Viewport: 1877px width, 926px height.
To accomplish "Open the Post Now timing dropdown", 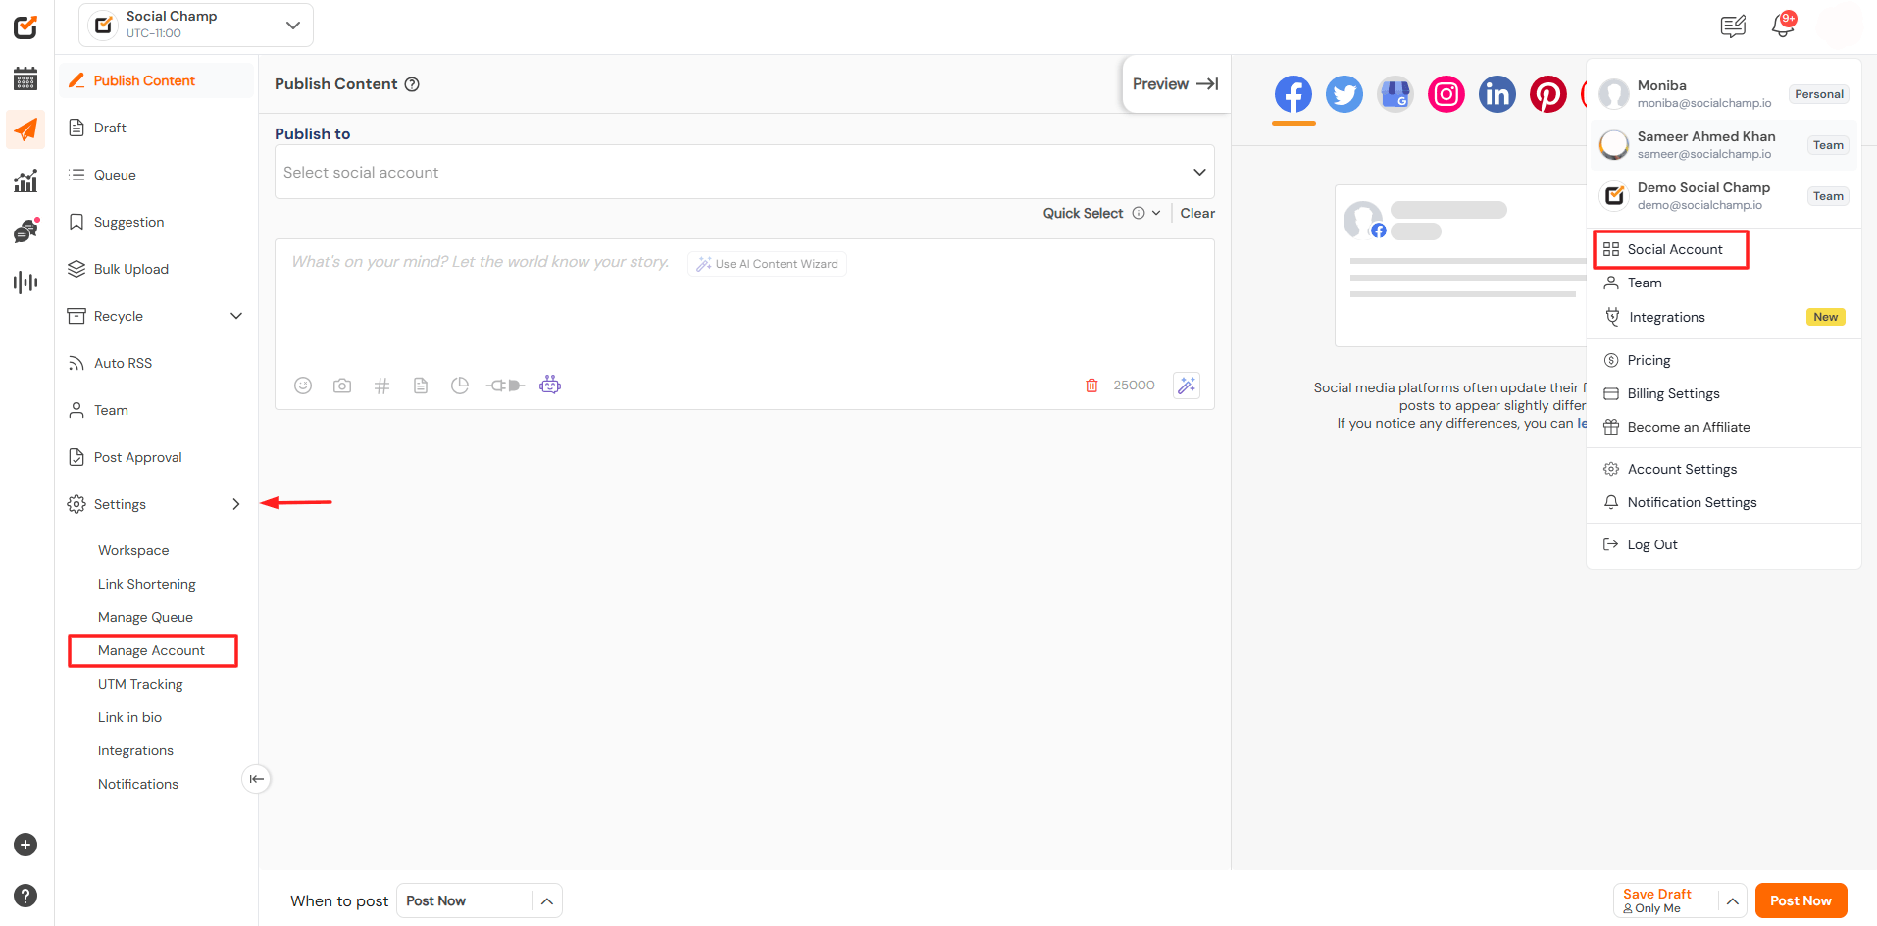I will click(480, 900).
